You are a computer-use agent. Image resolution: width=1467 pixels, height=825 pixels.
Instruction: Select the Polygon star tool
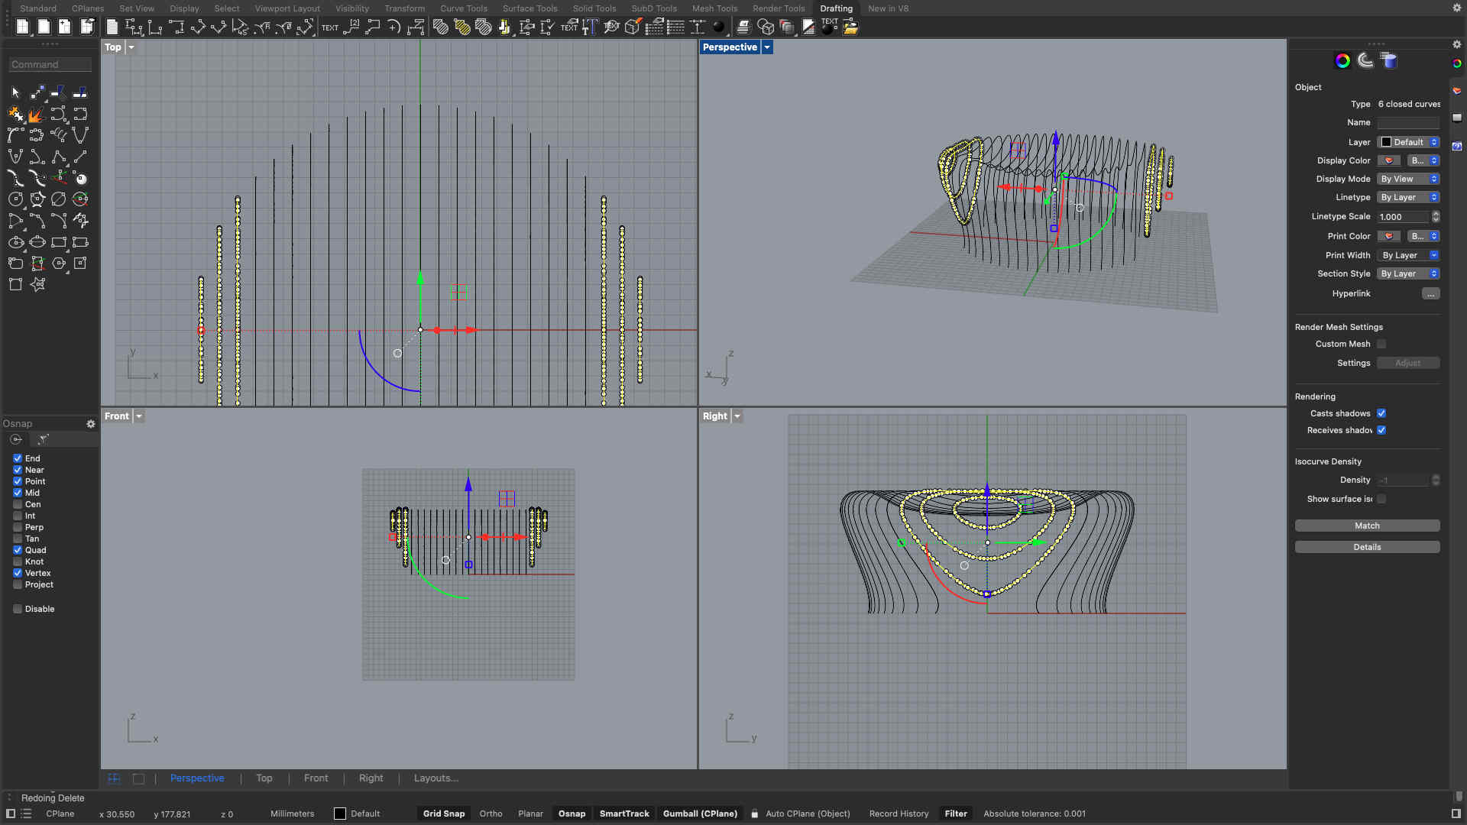click(37, 284)
